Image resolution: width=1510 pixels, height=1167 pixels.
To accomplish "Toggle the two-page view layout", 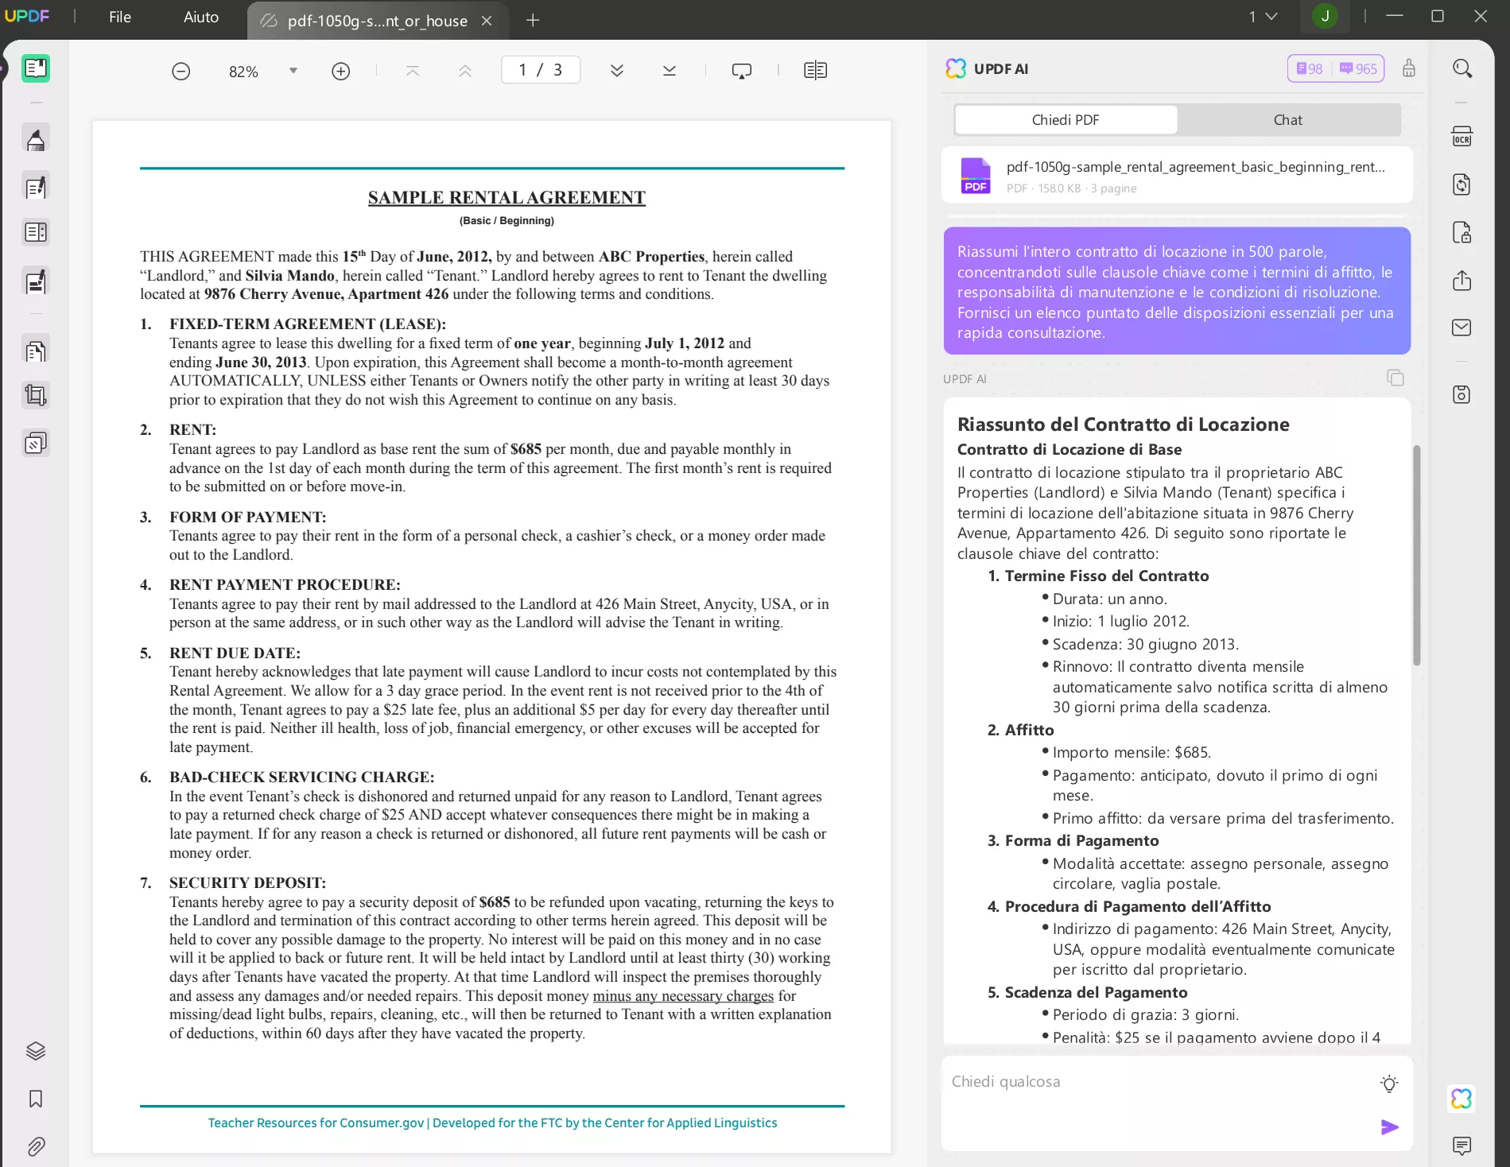I will coord(816,71).
